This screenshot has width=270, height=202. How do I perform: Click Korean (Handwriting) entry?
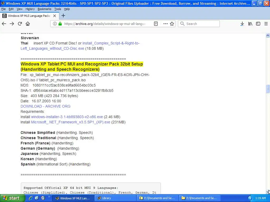[39, 159]
